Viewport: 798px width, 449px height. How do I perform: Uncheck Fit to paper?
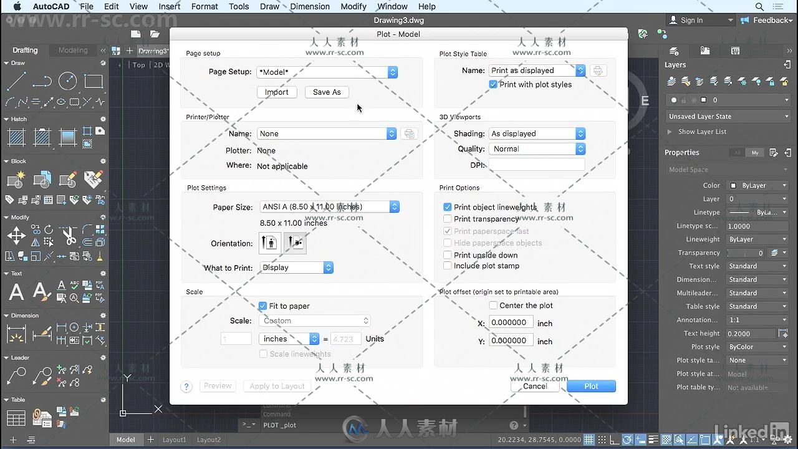pyautogui.click(x=262, y=306)
